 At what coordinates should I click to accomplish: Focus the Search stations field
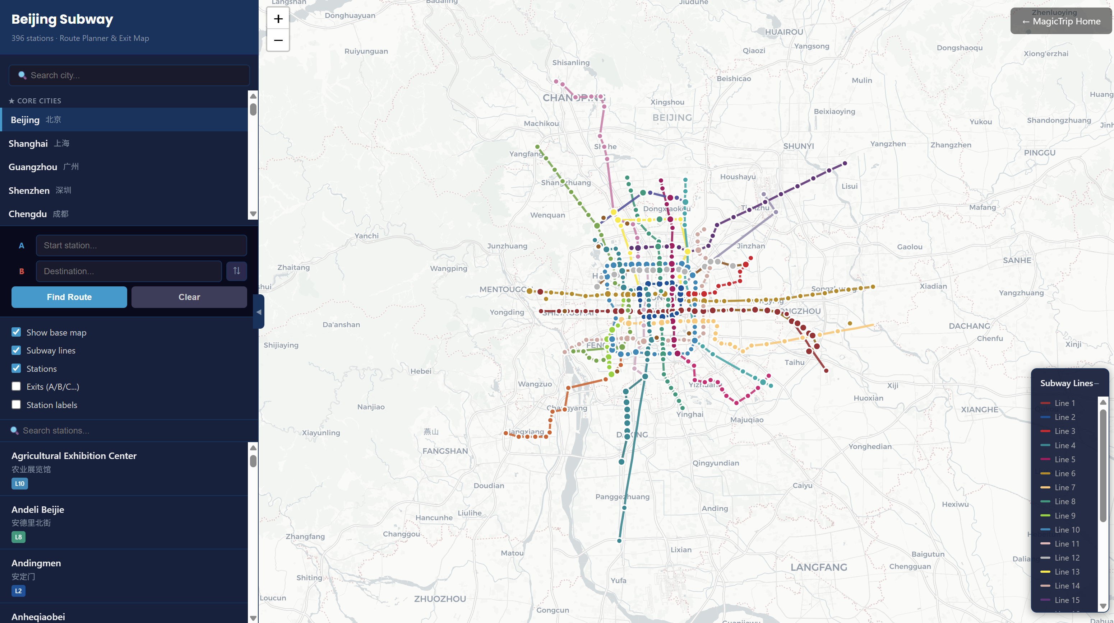129,431
